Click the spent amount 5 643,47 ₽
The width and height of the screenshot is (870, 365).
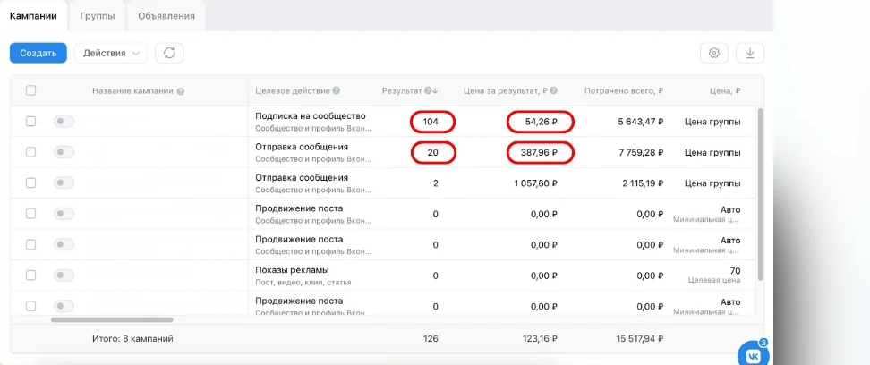pos(641,122)
